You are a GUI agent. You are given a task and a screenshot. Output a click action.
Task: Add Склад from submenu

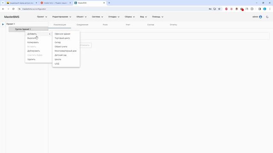(66, 42)
